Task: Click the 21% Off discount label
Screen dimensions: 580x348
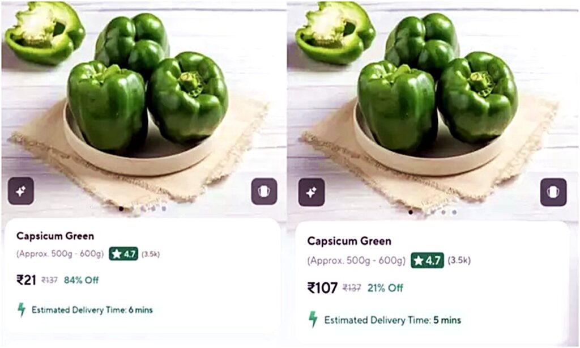Action: (x=385, y=288)
